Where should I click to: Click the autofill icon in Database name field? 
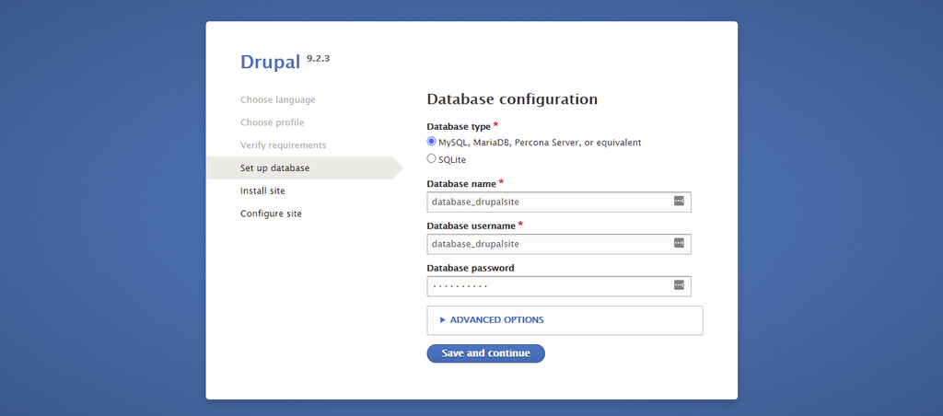(679, 201)
